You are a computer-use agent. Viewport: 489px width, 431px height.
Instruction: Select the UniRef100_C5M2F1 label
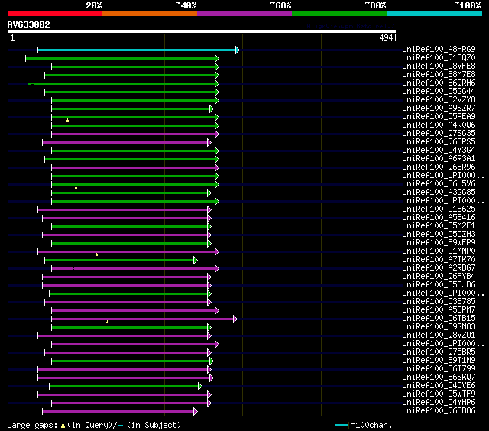tap(439, 226)
